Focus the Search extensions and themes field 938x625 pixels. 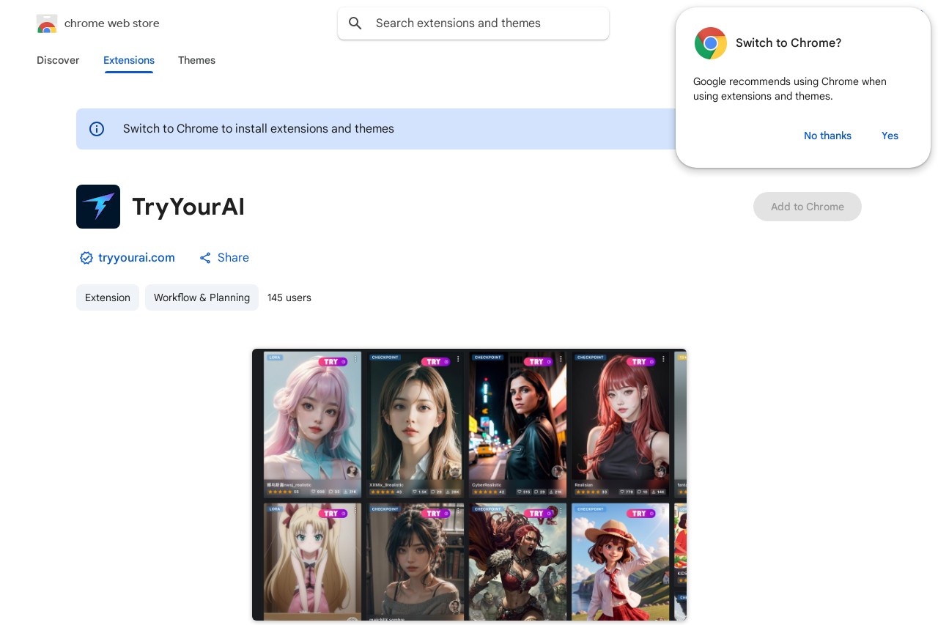click(473, 23)
